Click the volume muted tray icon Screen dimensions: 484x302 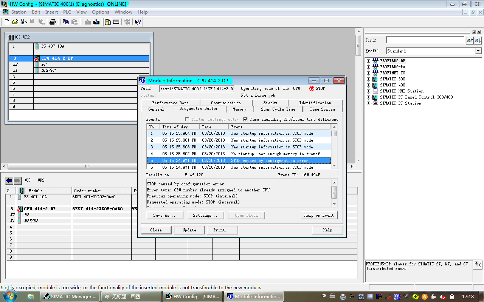pyautogui.click(x=442, y=296)
